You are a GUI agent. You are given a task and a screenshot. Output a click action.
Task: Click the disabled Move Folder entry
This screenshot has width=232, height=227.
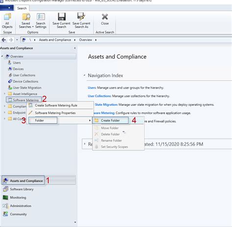click(x=118, y=128)
